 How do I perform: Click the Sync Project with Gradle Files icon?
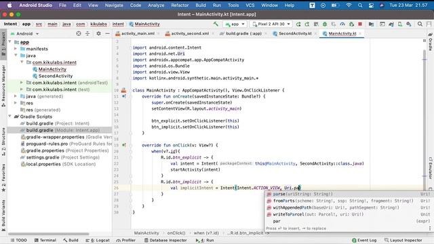pos(391,24)
